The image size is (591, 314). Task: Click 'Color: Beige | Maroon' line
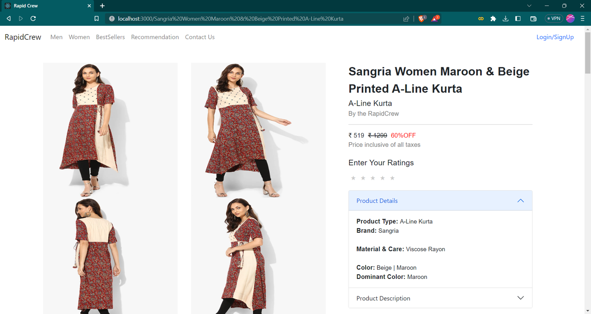[x=386, y=267]
